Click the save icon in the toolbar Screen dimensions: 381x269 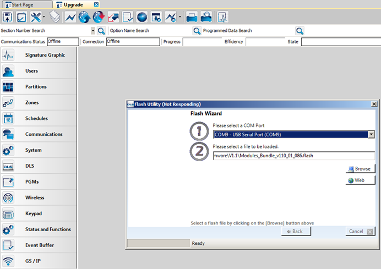(8, 17)
